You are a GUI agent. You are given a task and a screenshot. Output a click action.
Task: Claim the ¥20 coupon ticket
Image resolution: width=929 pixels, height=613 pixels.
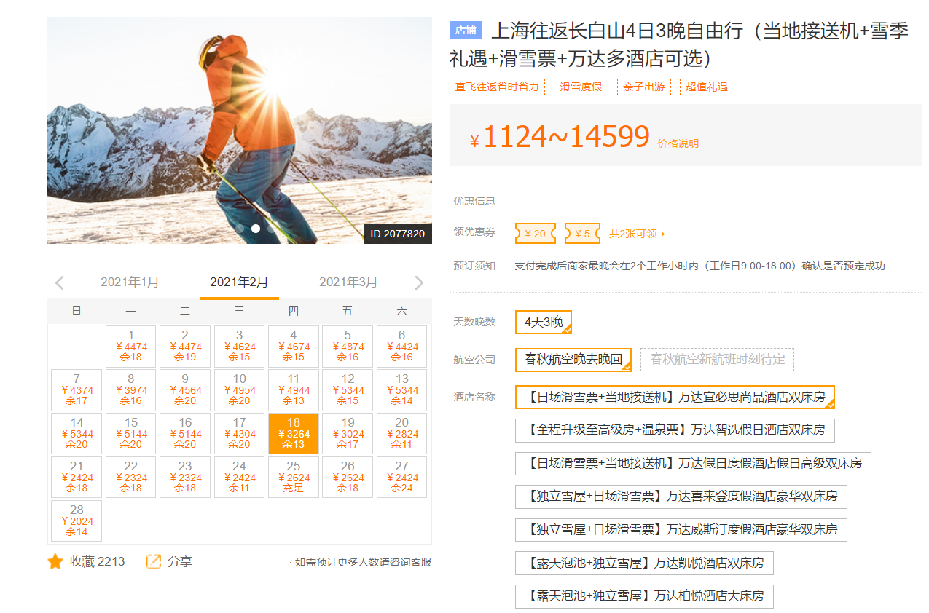(535, 234)
